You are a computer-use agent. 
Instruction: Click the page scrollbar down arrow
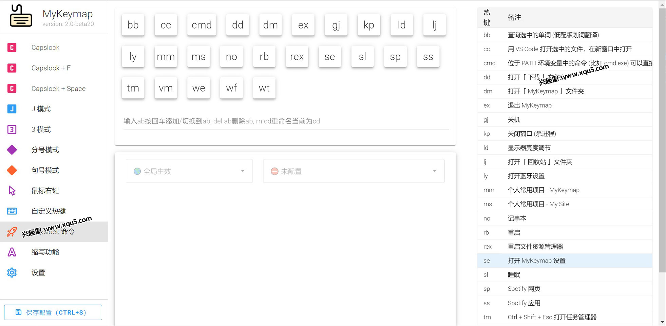[x=662, y=322]
